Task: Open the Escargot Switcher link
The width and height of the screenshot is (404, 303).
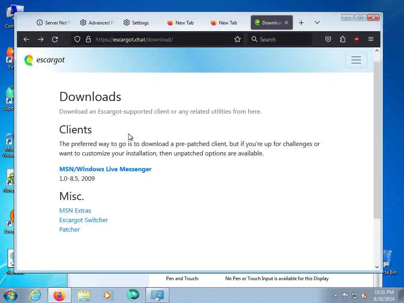Action: tap(84, 220)
